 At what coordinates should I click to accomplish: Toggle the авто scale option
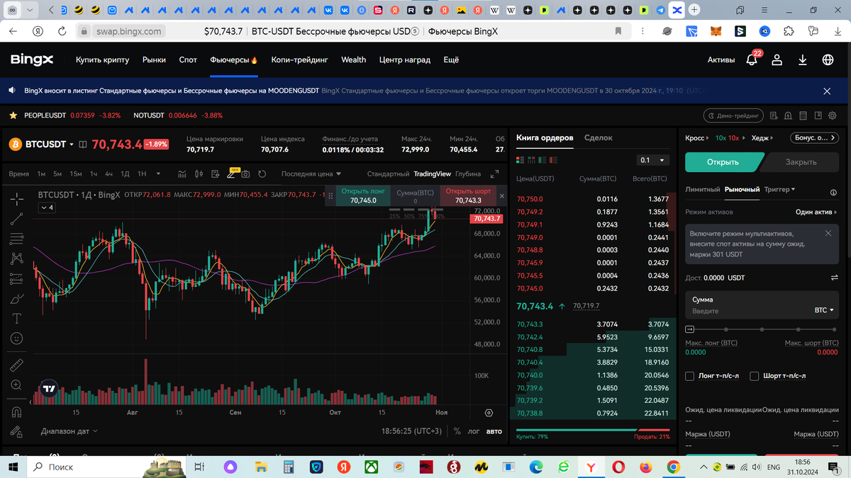494,431
